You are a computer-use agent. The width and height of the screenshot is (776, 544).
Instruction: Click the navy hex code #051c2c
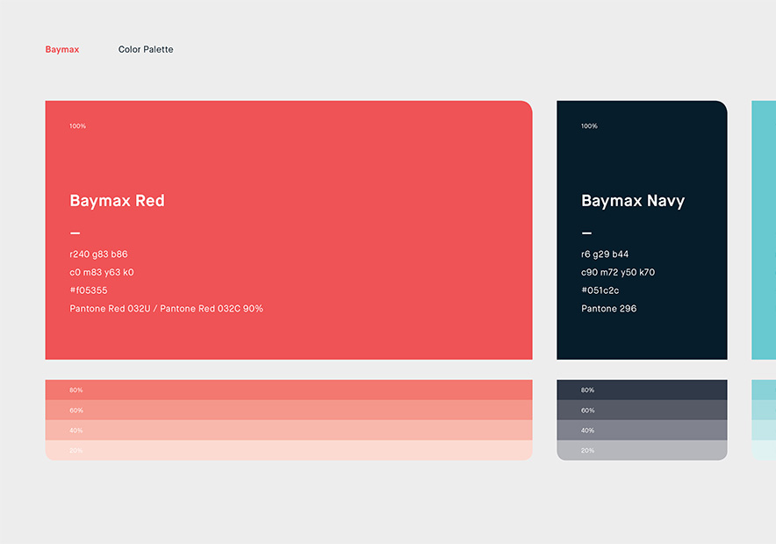tap(600, 290)
